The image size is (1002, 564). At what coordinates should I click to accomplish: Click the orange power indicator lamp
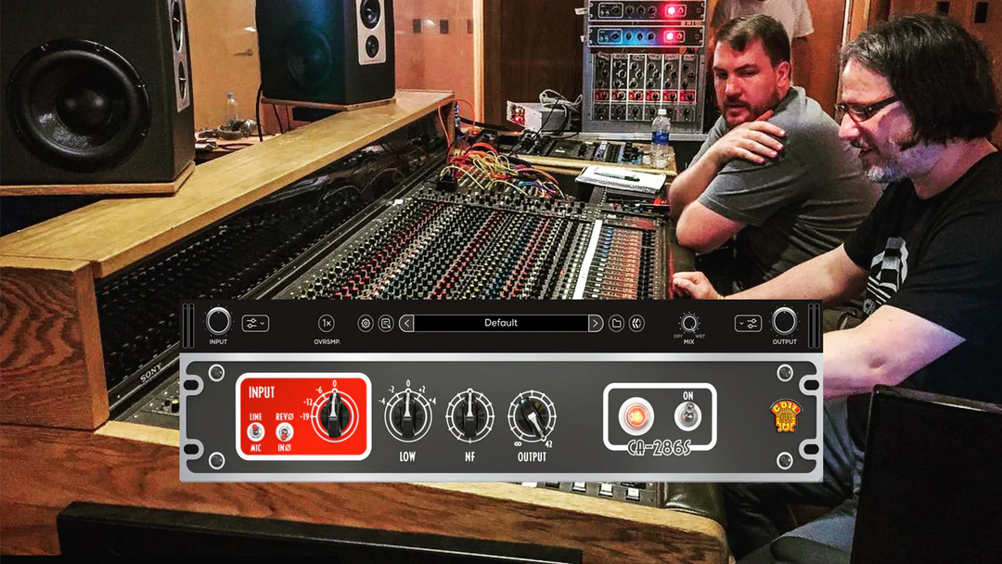tap(636, 417)
